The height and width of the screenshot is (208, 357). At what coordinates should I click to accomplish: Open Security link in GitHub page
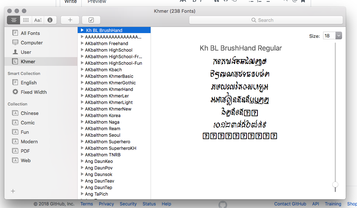128,204
